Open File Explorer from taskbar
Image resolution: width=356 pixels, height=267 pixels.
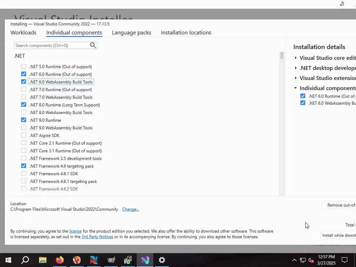(x=42, y=260)
